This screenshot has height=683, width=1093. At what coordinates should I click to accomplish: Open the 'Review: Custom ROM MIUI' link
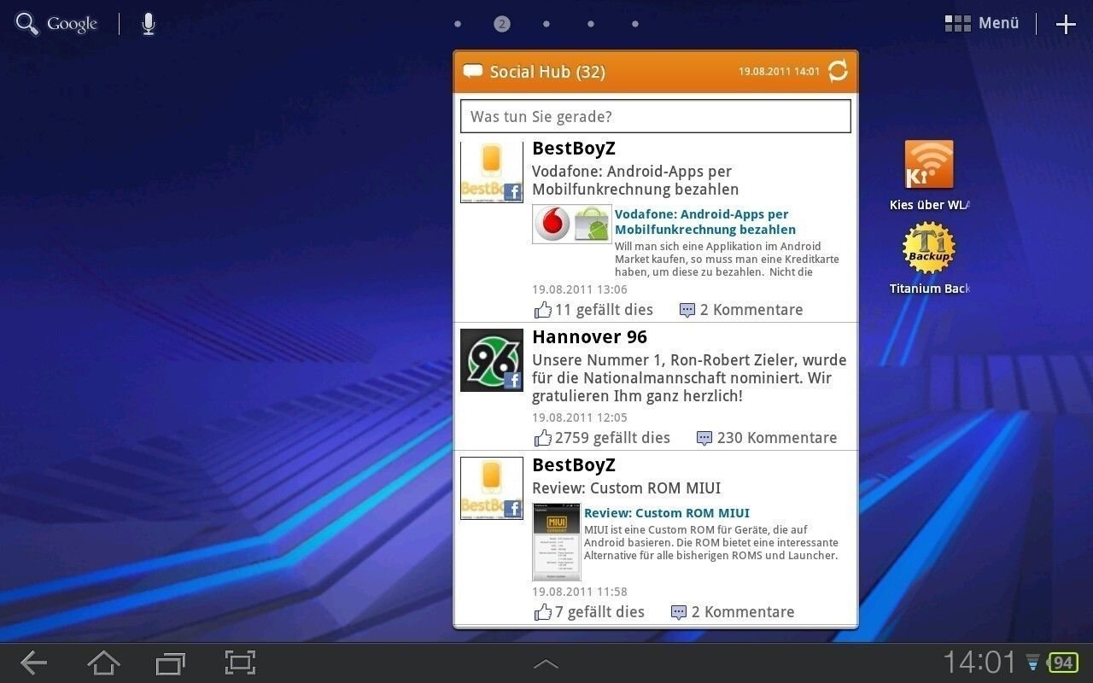[x=667, y=513]
